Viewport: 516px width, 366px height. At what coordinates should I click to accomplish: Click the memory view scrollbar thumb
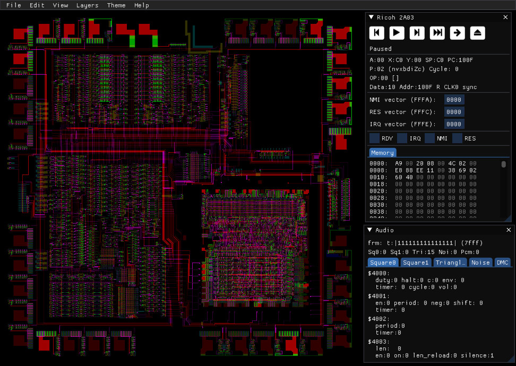(503, 164)
